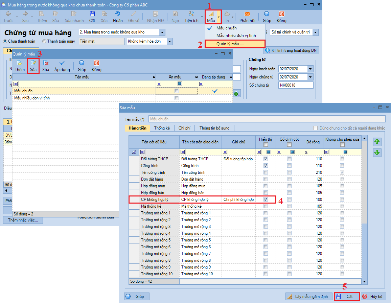Click the Hoãn undo icon
This screenshot has height=303, width=391.
click(x=118, y=14)
